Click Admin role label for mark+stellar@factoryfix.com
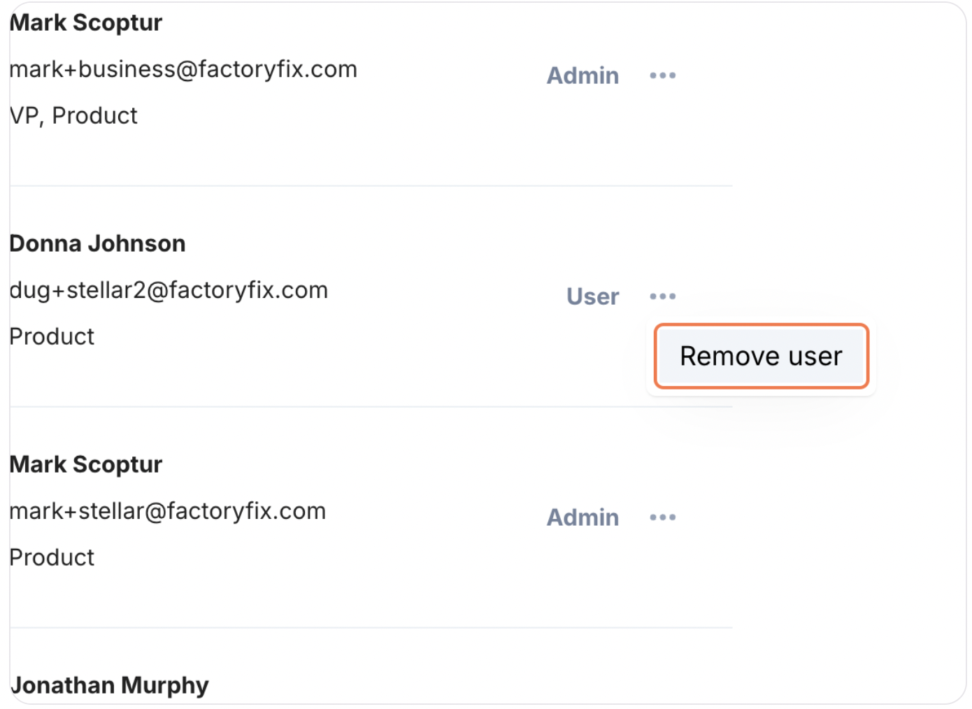 [583, 517]
